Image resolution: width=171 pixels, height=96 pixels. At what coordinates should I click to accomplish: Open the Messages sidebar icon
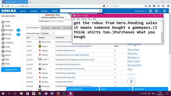pos(3,30)
